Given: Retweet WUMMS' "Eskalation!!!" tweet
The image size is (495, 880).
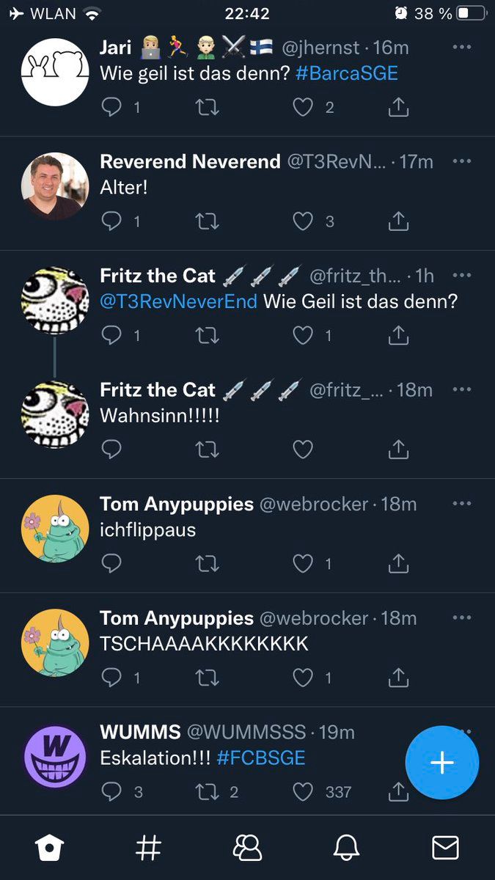Looking at the screenshot, I should coord(208,792).
